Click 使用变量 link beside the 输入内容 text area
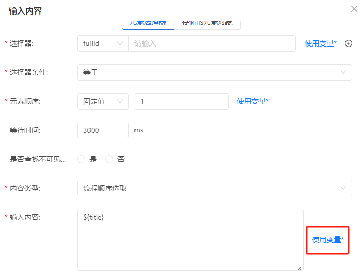Viewport: 361px width, 277px height. pos(327,240)
